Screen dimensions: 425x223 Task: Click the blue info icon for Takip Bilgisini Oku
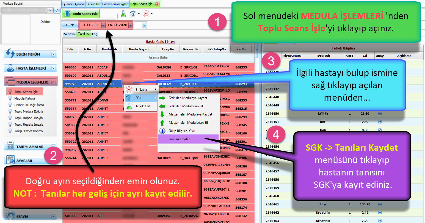pos(162,131)
